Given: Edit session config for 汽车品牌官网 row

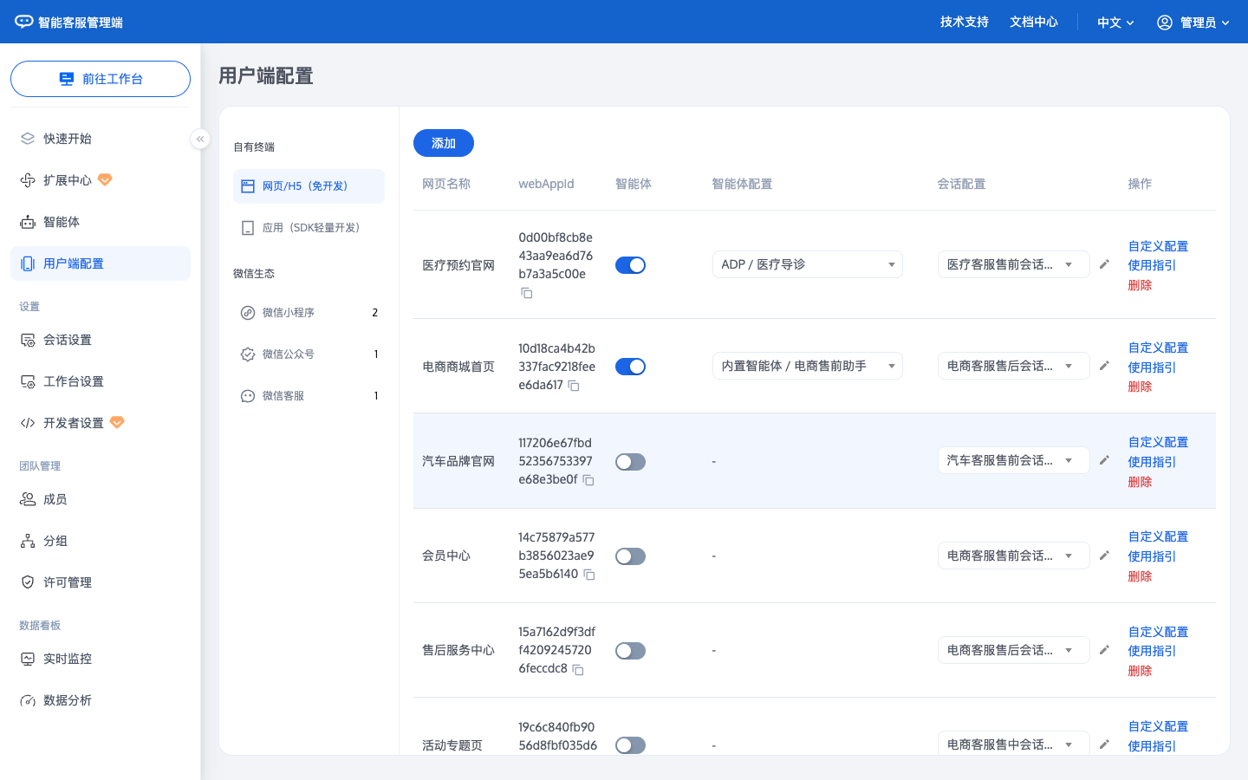Looking at the screenshot, I should click(1104, 460).
